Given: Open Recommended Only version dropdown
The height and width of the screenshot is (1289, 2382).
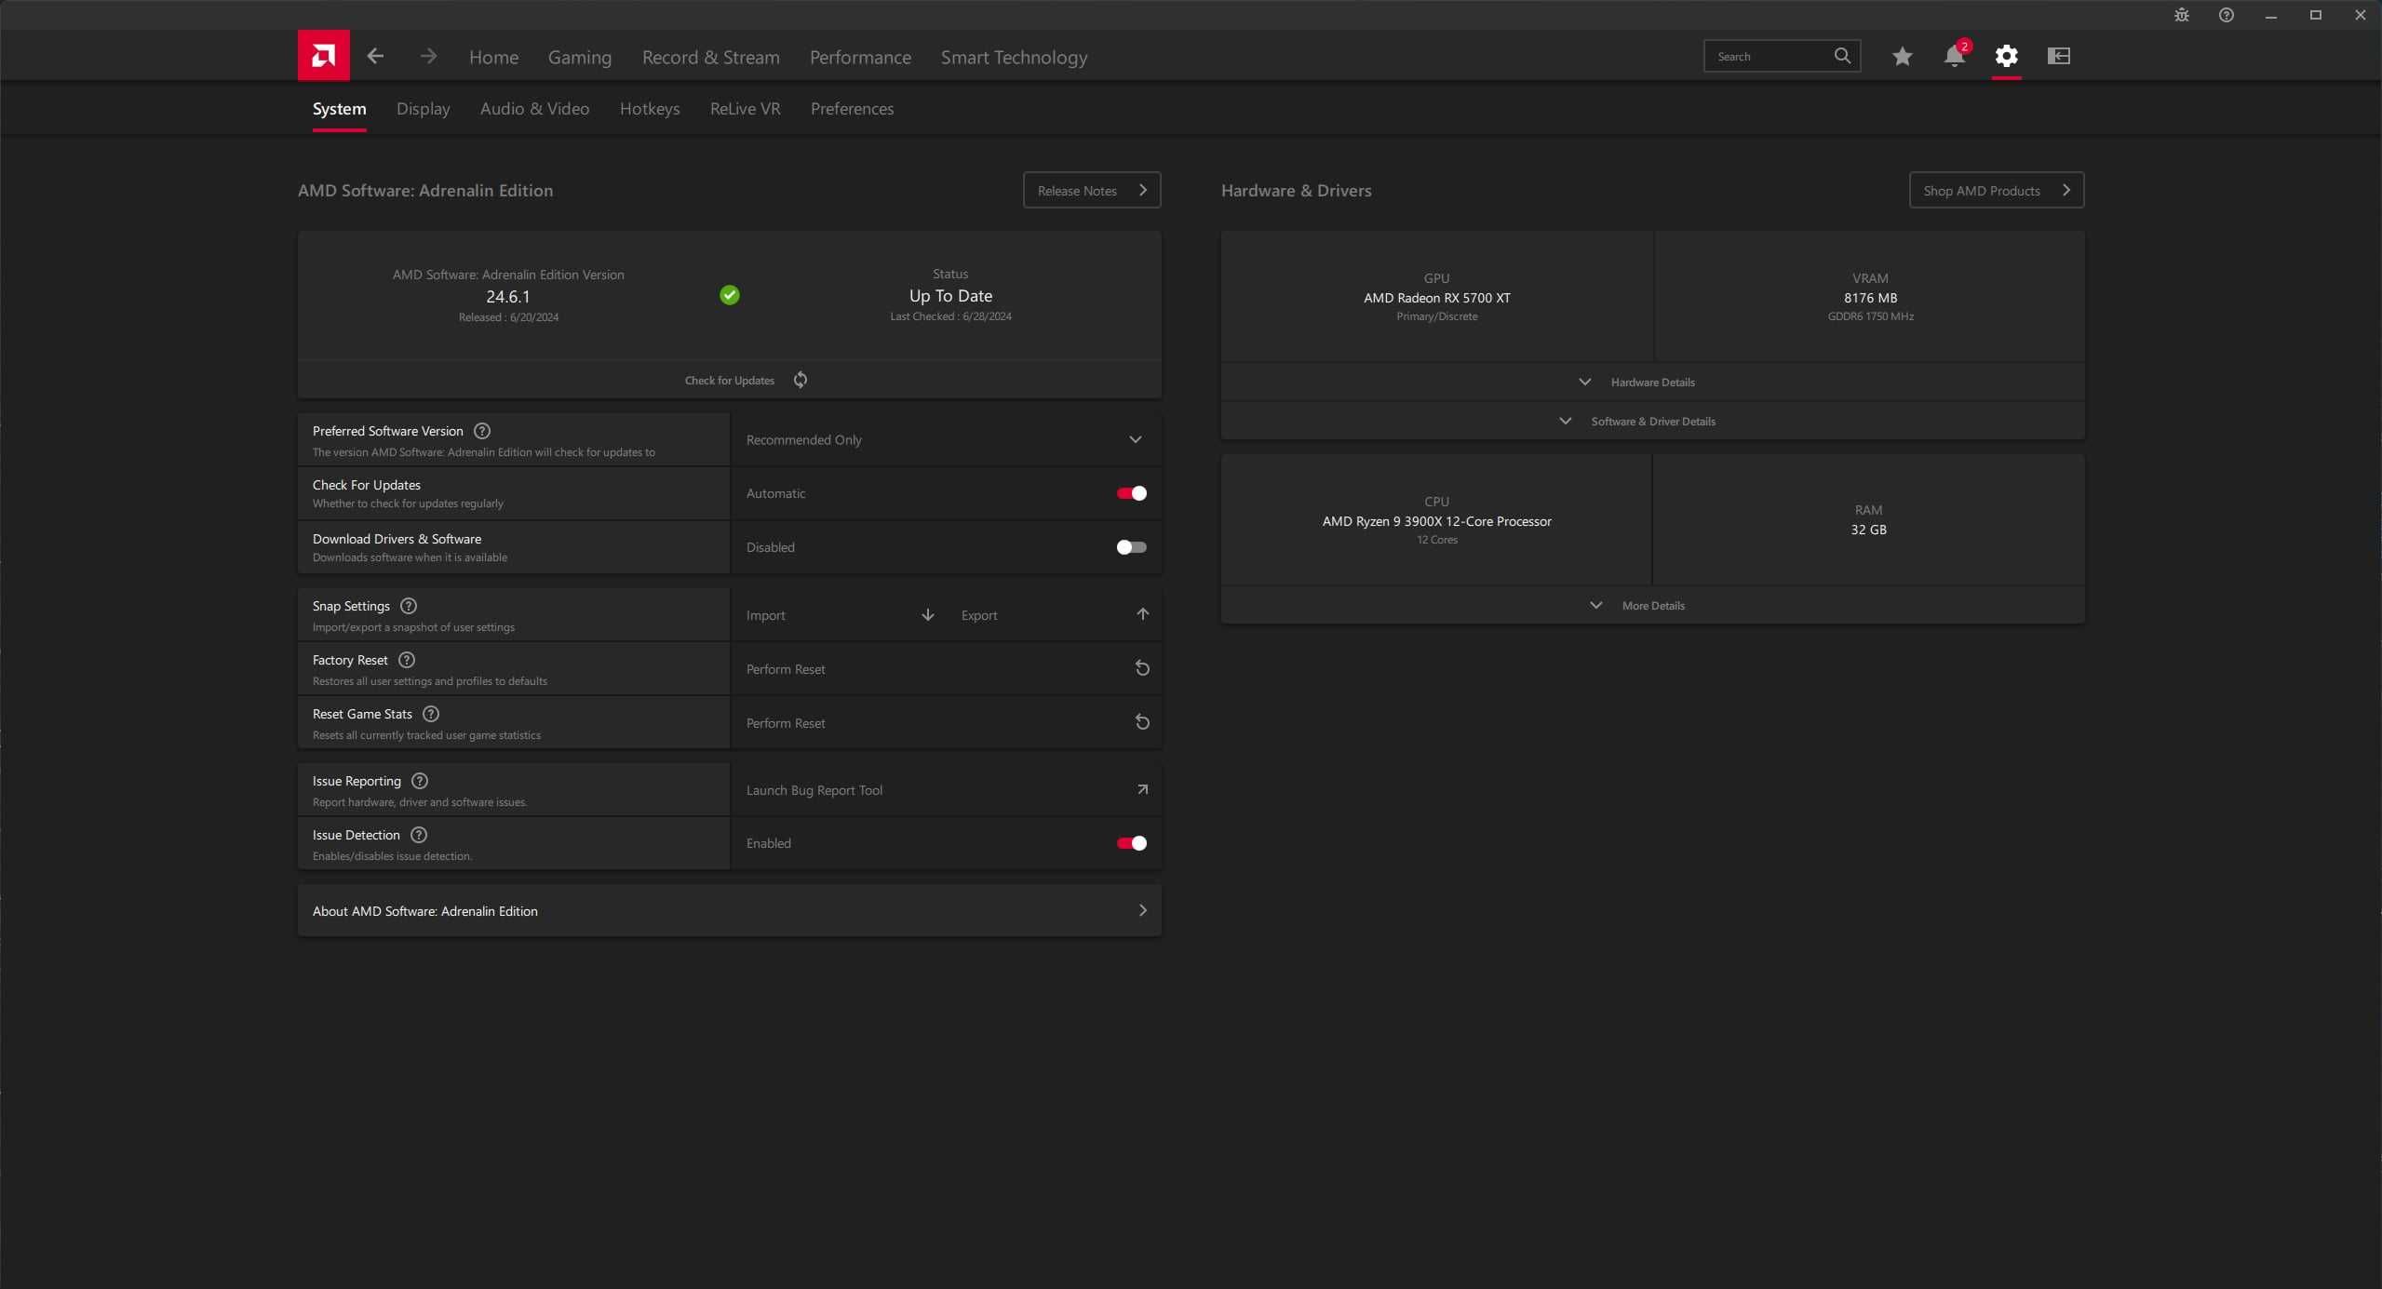Looking at the screenshot, I should [x=946, y=439].
